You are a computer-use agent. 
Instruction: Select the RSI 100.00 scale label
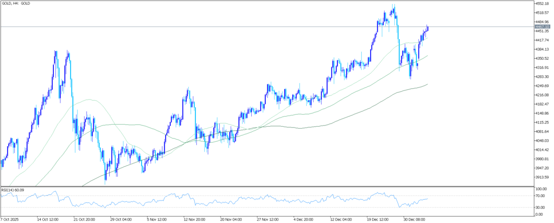(x=540, y=189)
